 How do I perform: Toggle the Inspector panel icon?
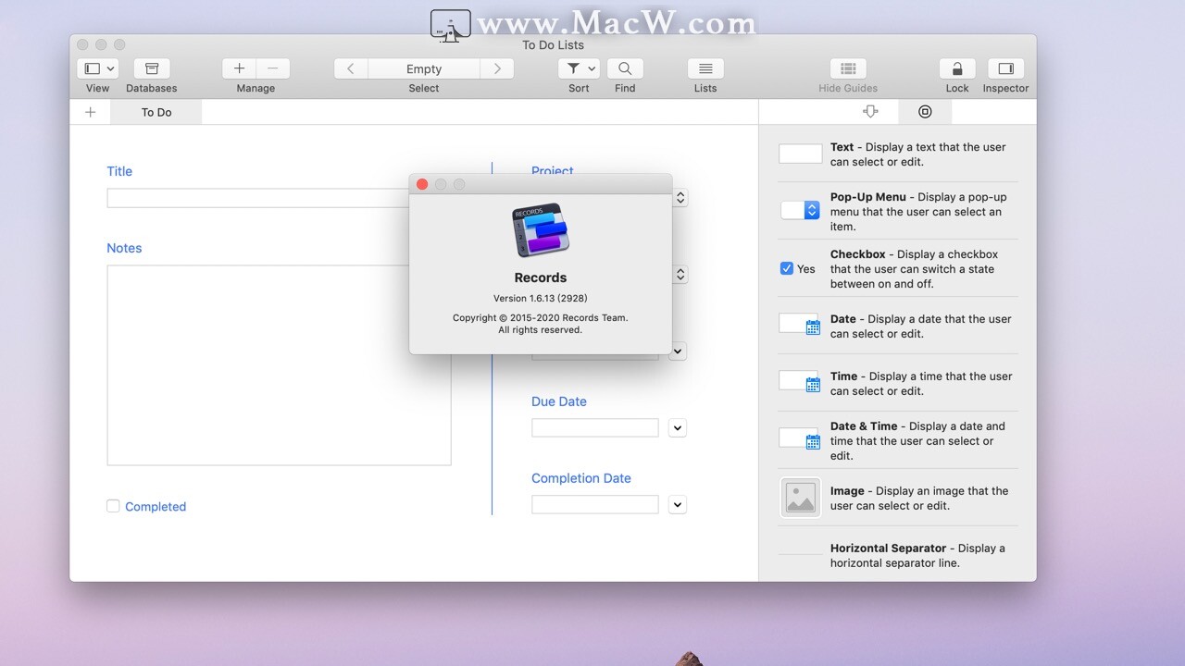pos(1005,68)
